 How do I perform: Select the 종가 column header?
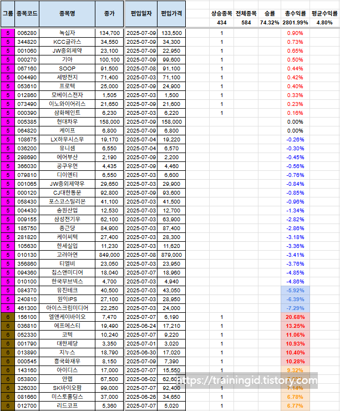click(x=109, y=14)
